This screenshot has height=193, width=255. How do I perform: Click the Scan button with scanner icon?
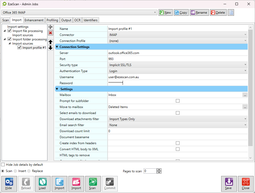[x=93, y=184]
